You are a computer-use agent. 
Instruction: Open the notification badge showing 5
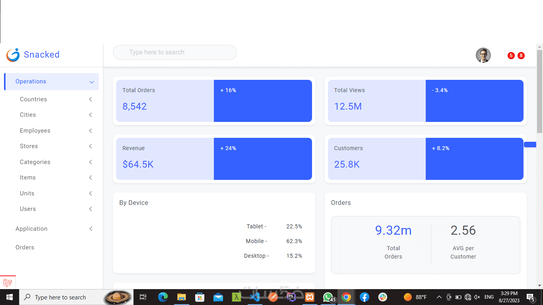[x=511, y=56]
